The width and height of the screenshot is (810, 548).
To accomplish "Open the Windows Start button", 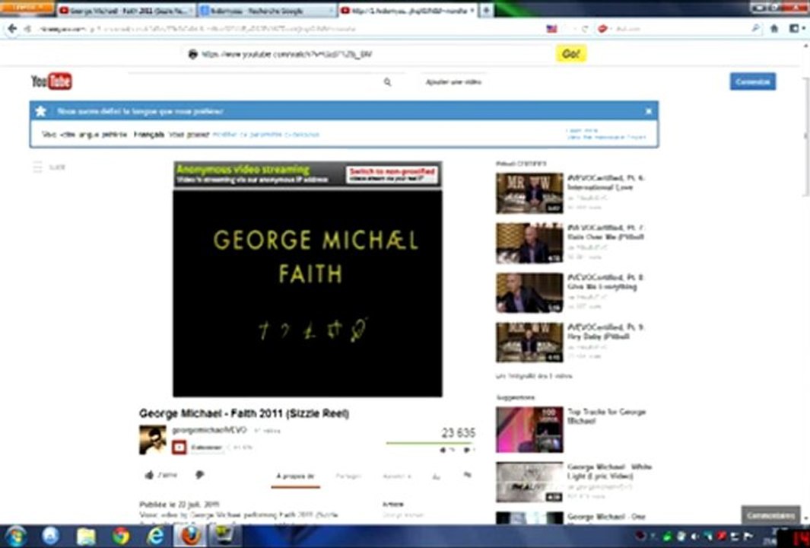I will pyautogui.click(x=15, y=536).
